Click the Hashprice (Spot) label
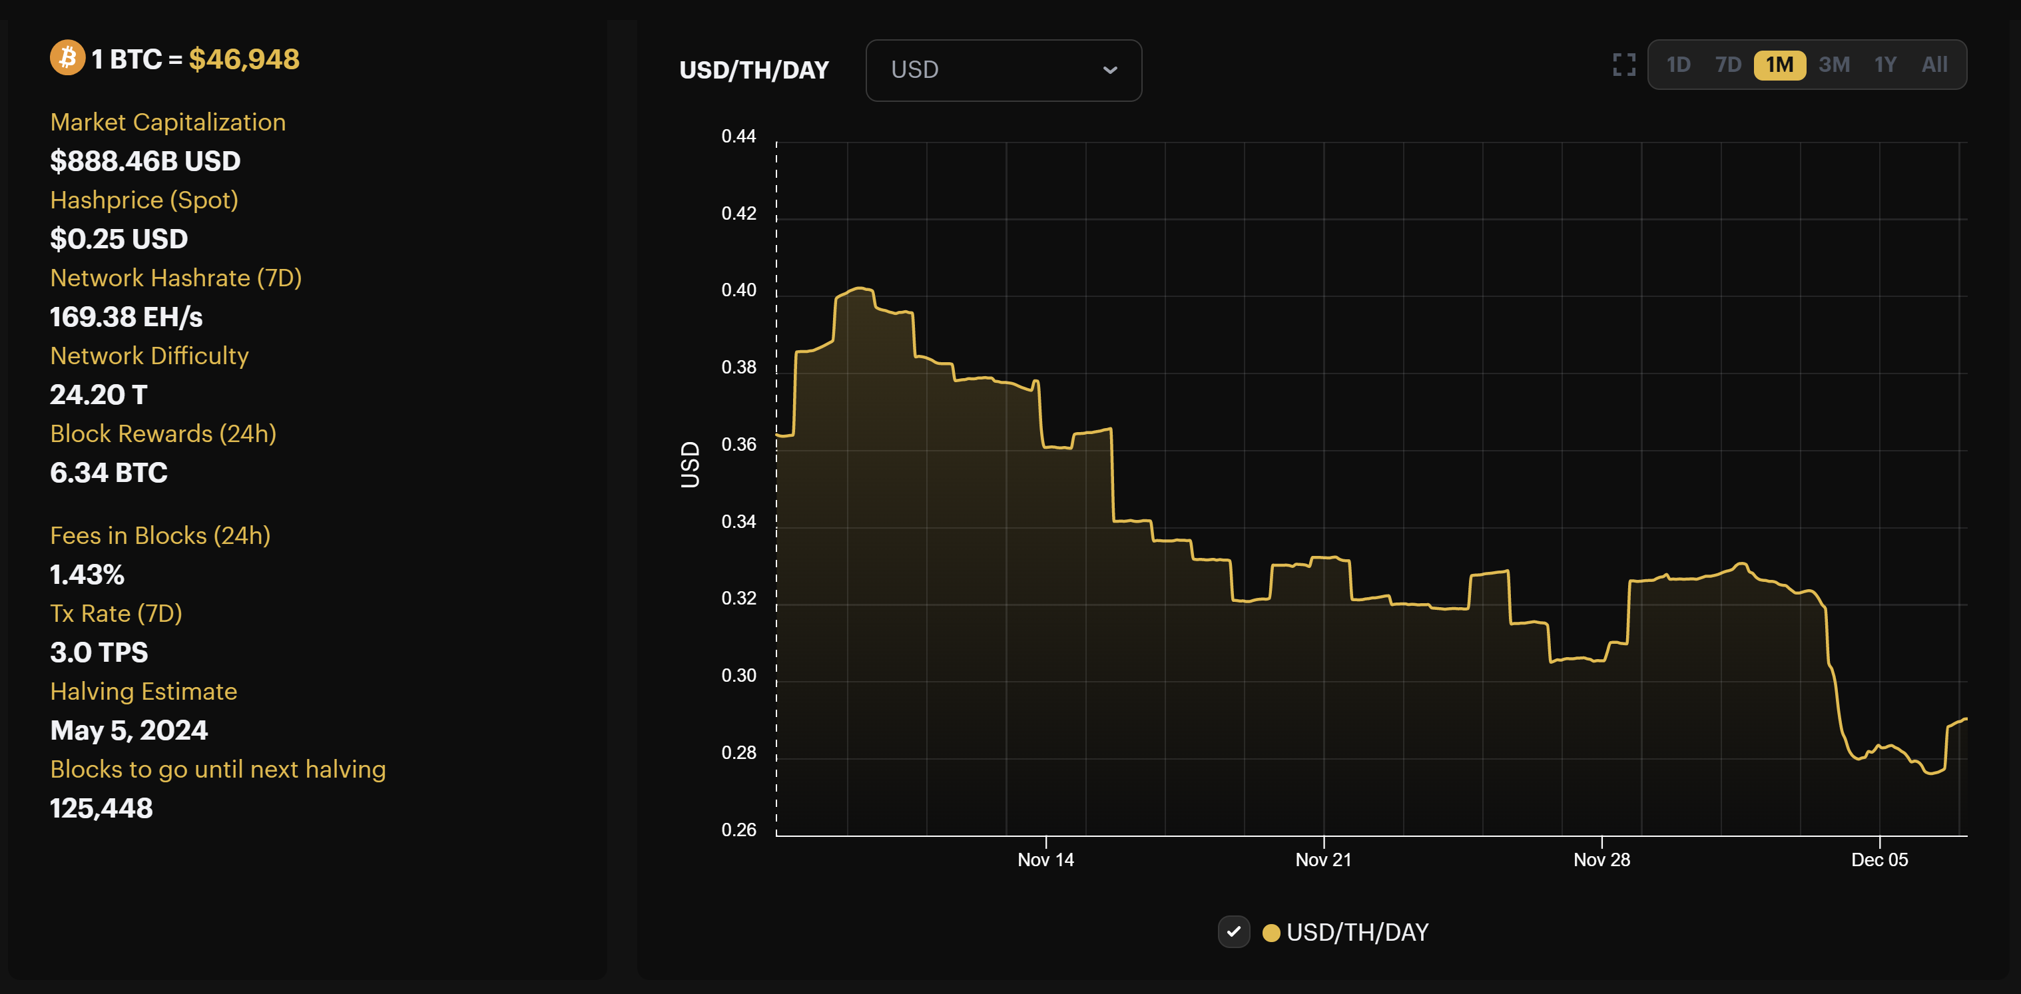This screenshot has width=2021, height=994. tap(144, 200)
